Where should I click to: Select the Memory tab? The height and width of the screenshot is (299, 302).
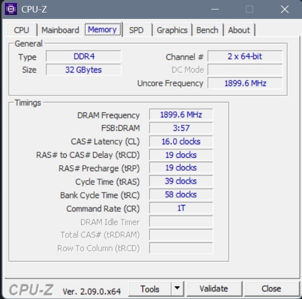coord(103,29)
